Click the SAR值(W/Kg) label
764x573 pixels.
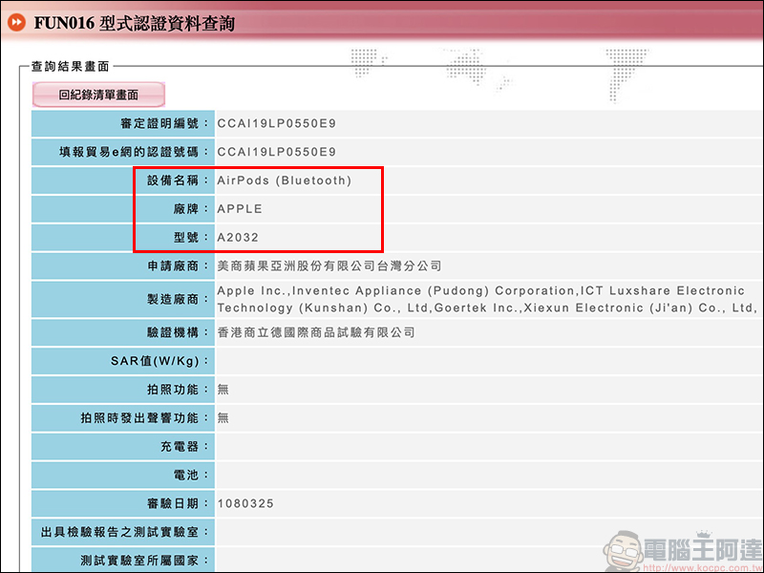(x=159, y=361)
